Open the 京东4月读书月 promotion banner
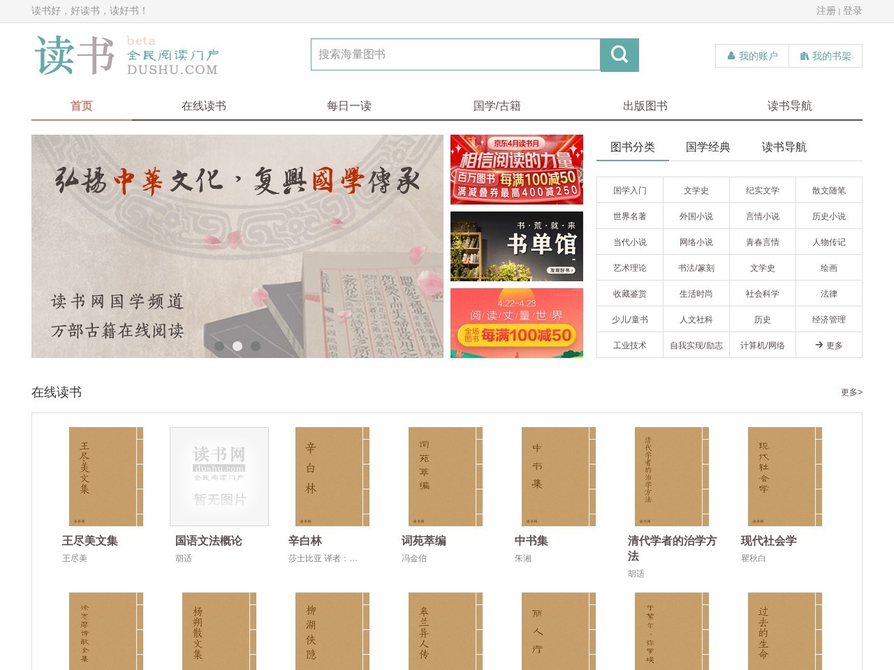This screenshot has width=894, height=670. [x=517, y=170]
